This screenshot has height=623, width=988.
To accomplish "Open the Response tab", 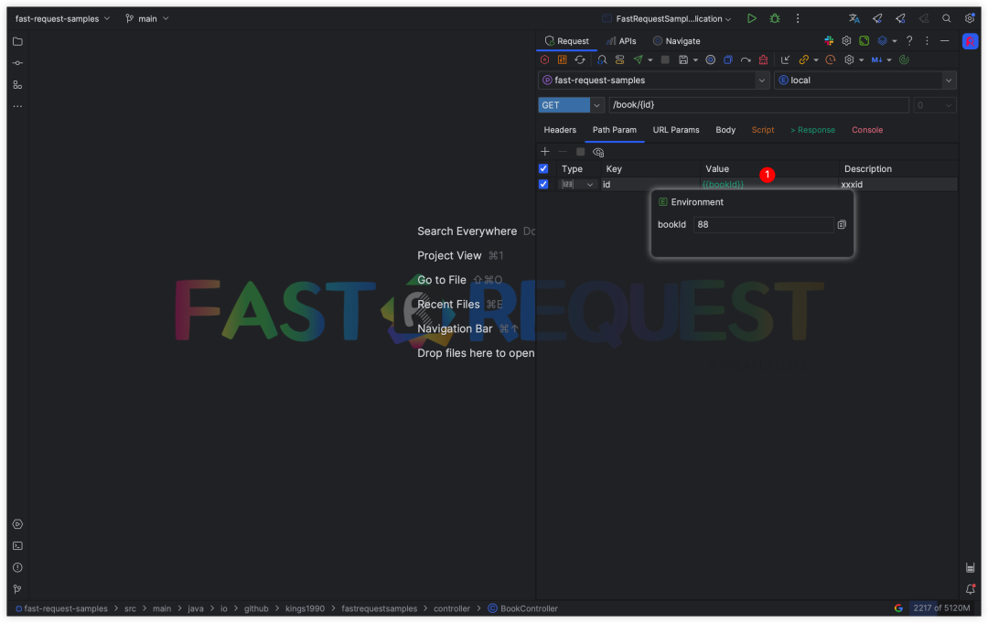I will tap(812, 131).
